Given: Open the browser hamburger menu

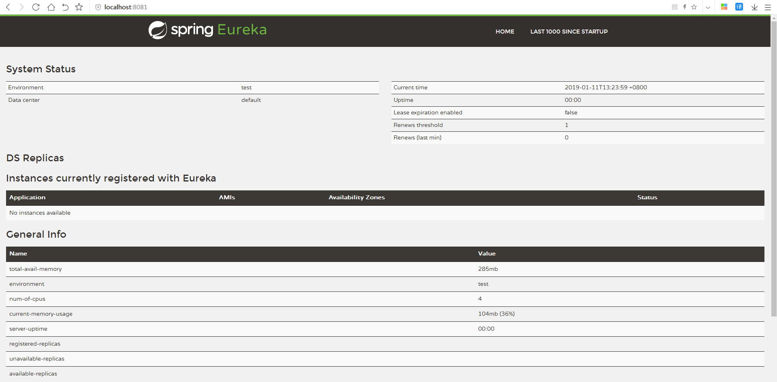Looking at the screenshot, I should [768, 7].
